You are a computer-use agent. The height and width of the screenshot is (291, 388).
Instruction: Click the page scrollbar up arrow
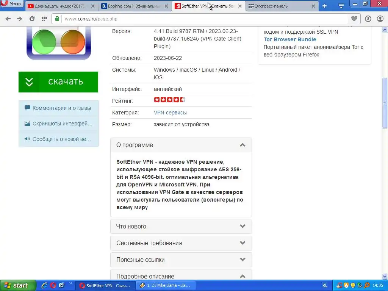[385, 30]
